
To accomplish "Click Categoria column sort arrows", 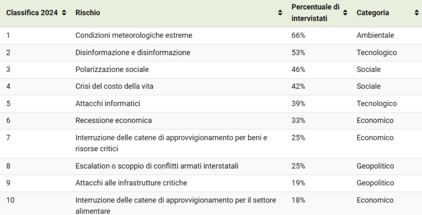I will (x=417, y=13).
